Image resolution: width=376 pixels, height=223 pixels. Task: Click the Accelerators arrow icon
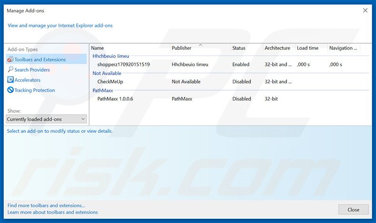pos(10,80)
